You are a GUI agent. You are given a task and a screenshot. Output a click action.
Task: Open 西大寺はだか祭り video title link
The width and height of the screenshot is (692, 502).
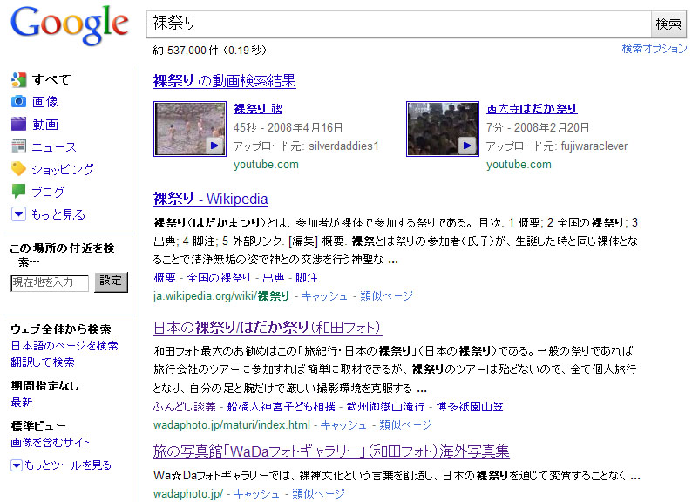(x=532, y=109)
